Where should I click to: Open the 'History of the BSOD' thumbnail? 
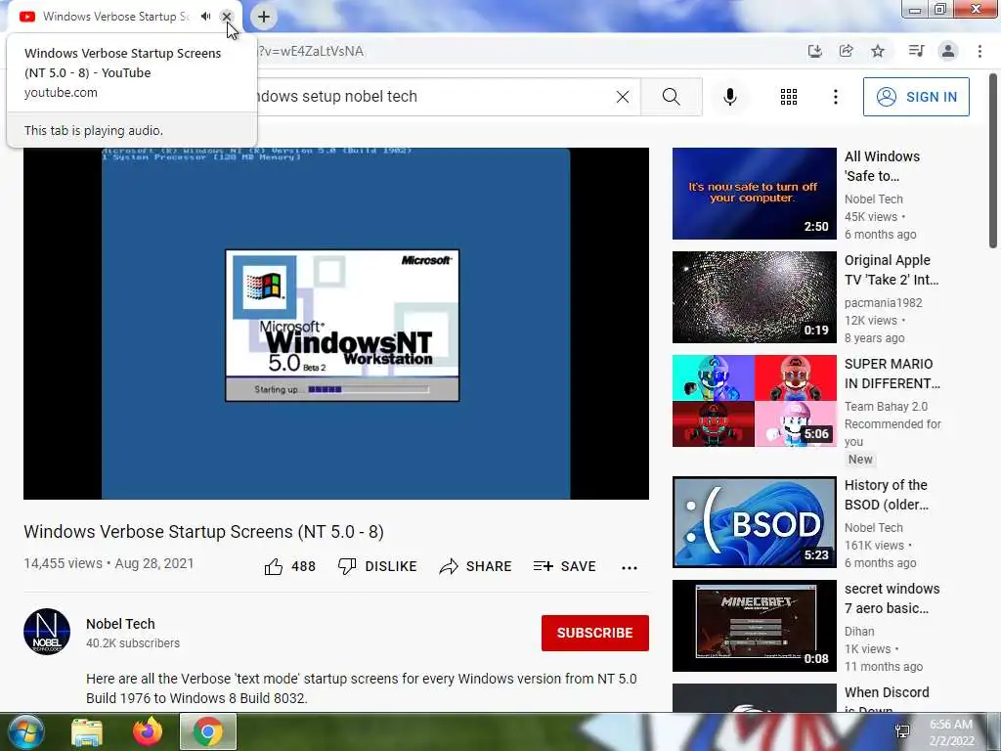(754, 522)
